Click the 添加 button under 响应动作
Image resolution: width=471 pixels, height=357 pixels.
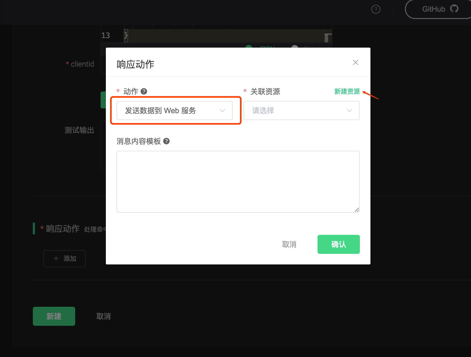tap(65, 258)
